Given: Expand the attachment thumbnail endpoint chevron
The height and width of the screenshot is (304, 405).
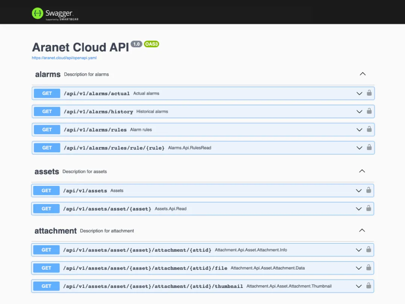Looking at the screenshot, I should point(359,286).
